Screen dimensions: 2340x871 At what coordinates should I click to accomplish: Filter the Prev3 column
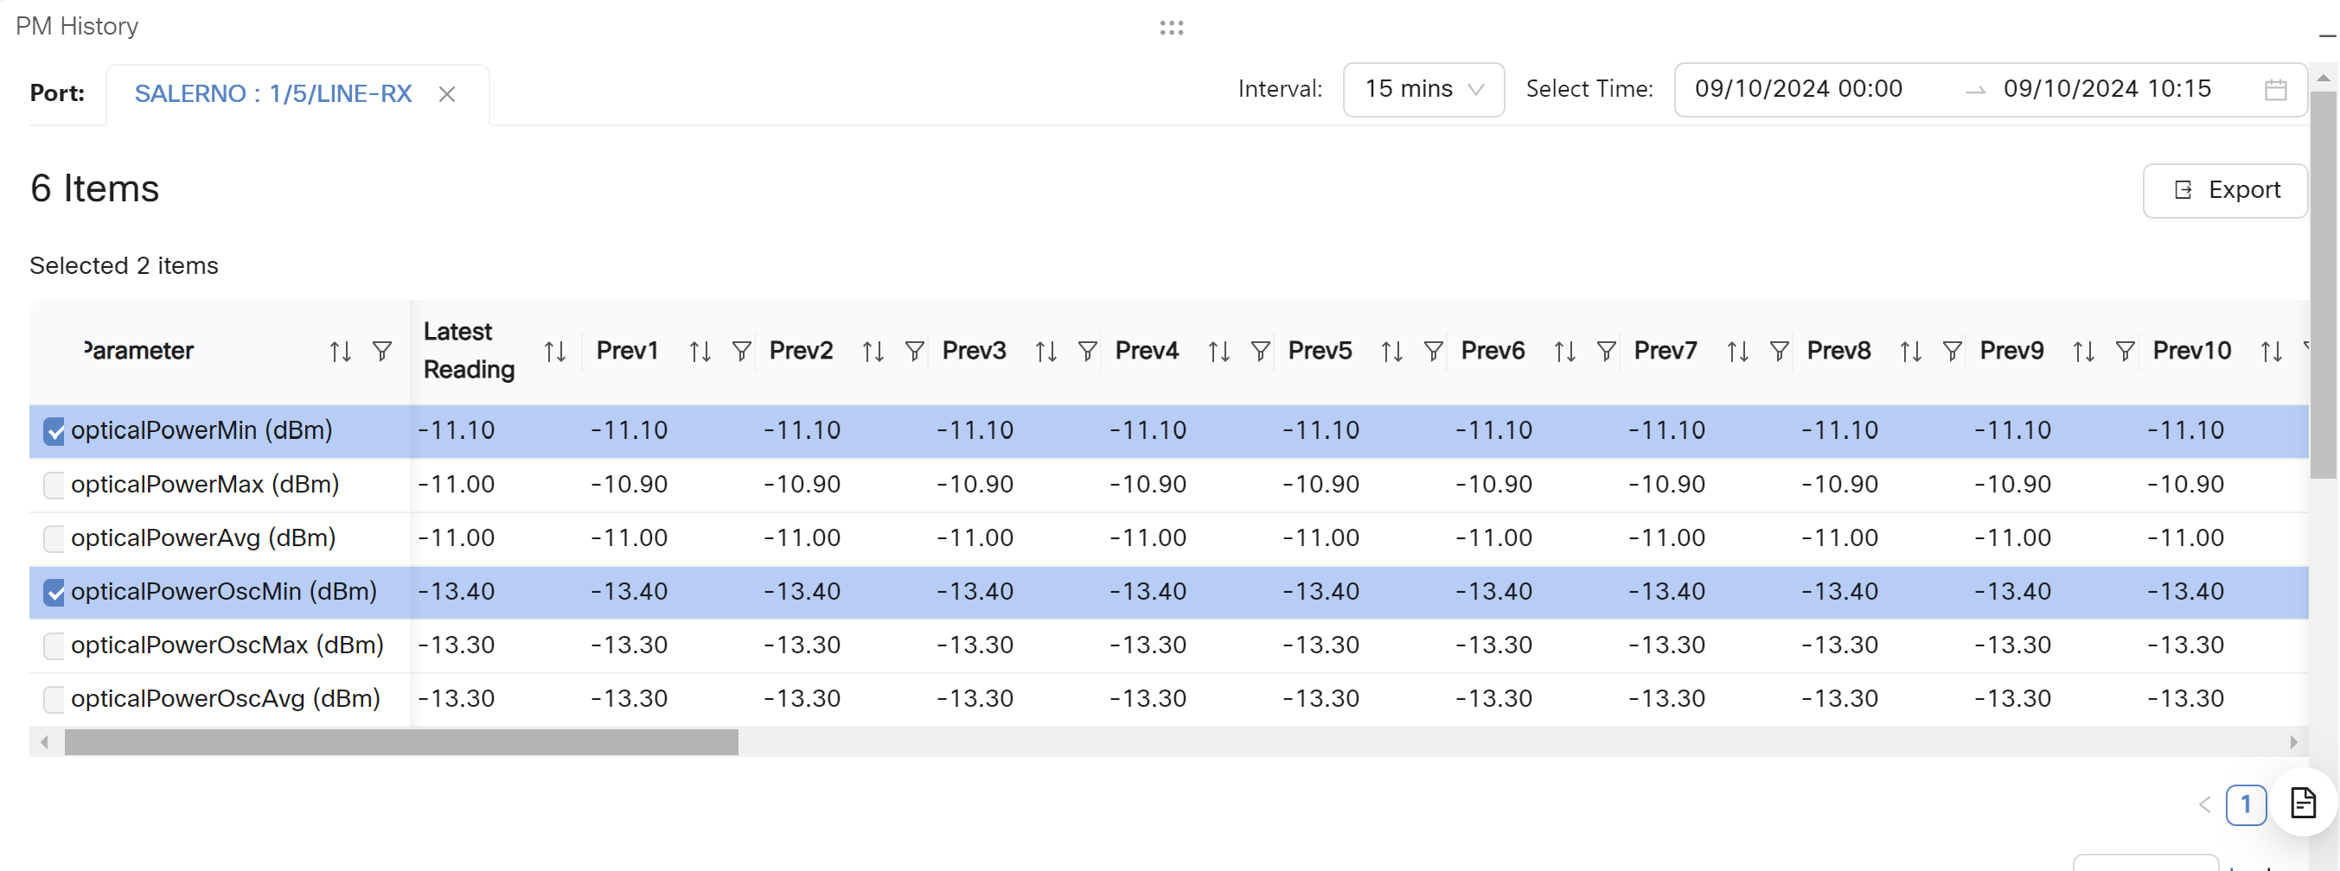click(1087, 351)
